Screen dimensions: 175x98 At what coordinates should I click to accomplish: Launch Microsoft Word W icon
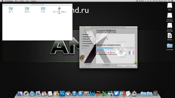(92, 94)
